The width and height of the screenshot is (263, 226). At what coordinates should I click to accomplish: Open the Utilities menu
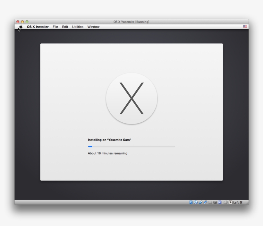(x=77, y=27)
